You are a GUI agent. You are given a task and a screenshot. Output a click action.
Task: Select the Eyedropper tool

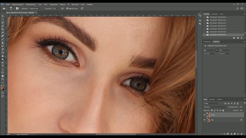(x=3, y=33)
